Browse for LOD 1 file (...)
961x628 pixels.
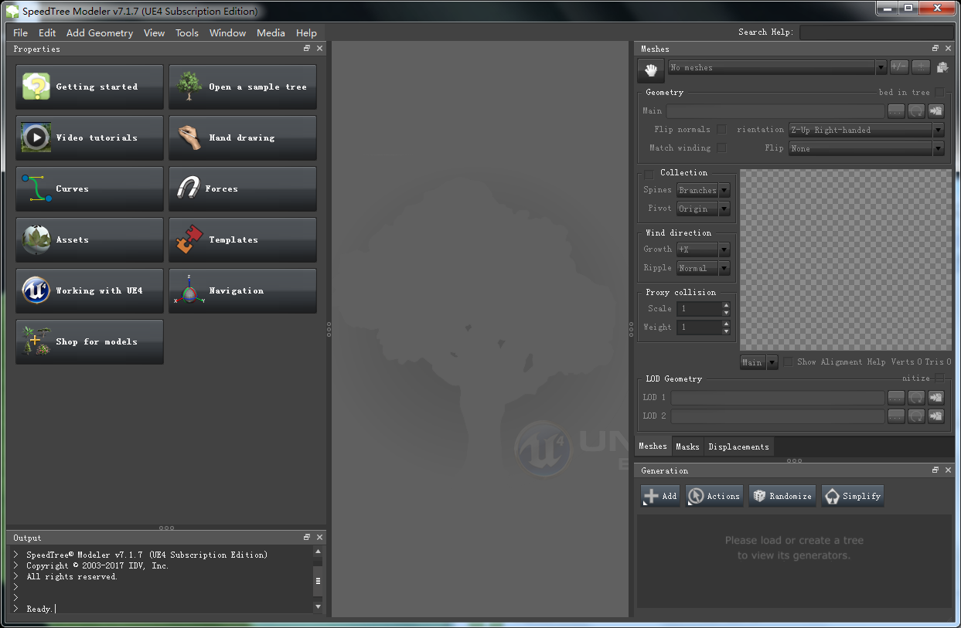click(896, 398)
